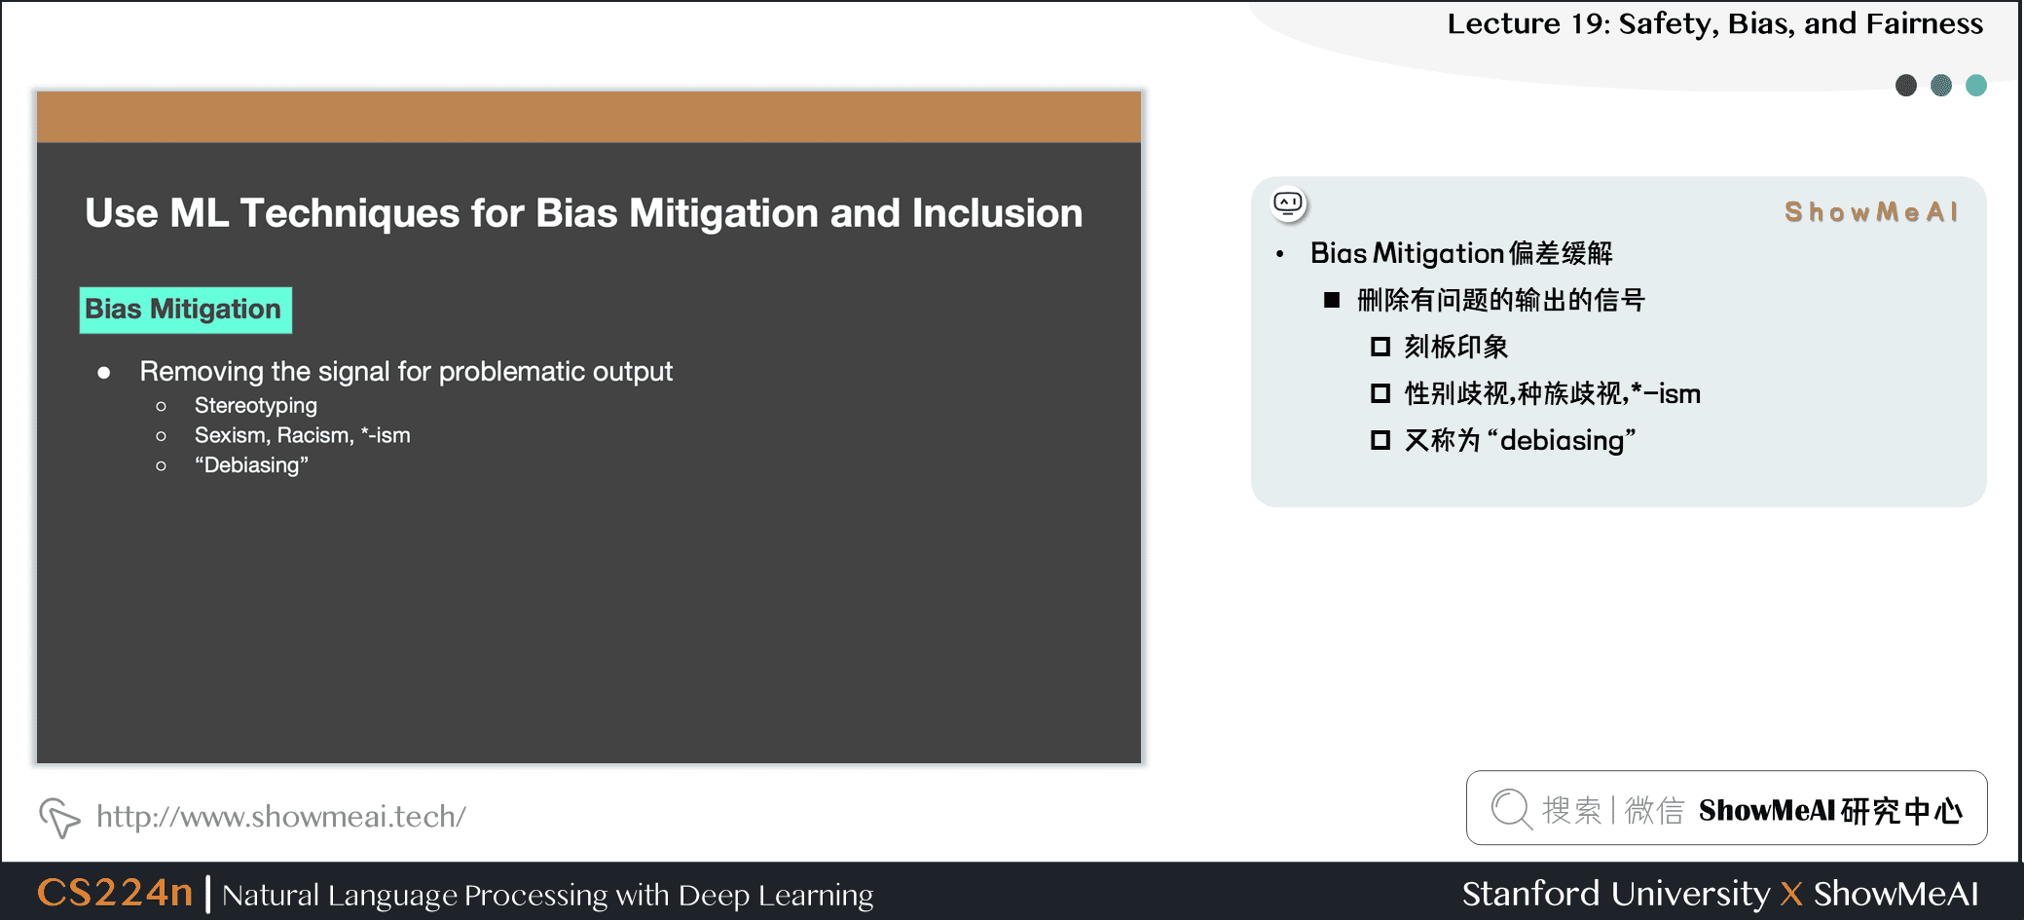Image resolution: width=2024 pixels, height=920 pixels.
Task: Click the square box beside '又称为 debiasing'
Action: (x=1380, y=440)
